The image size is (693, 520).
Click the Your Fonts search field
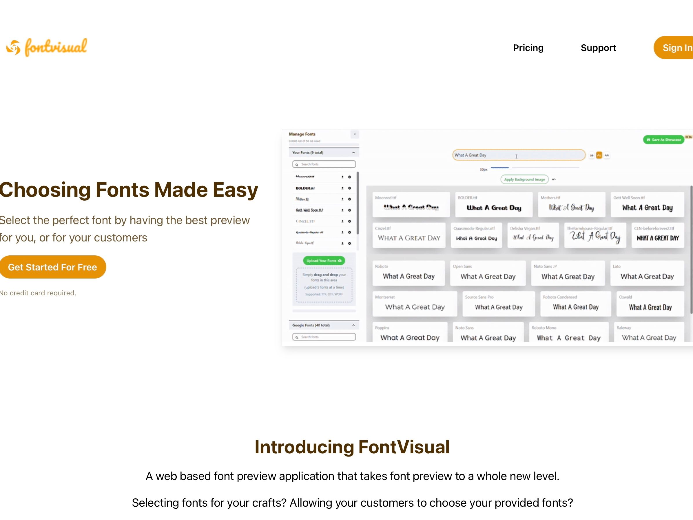click(x=324, y=164)
